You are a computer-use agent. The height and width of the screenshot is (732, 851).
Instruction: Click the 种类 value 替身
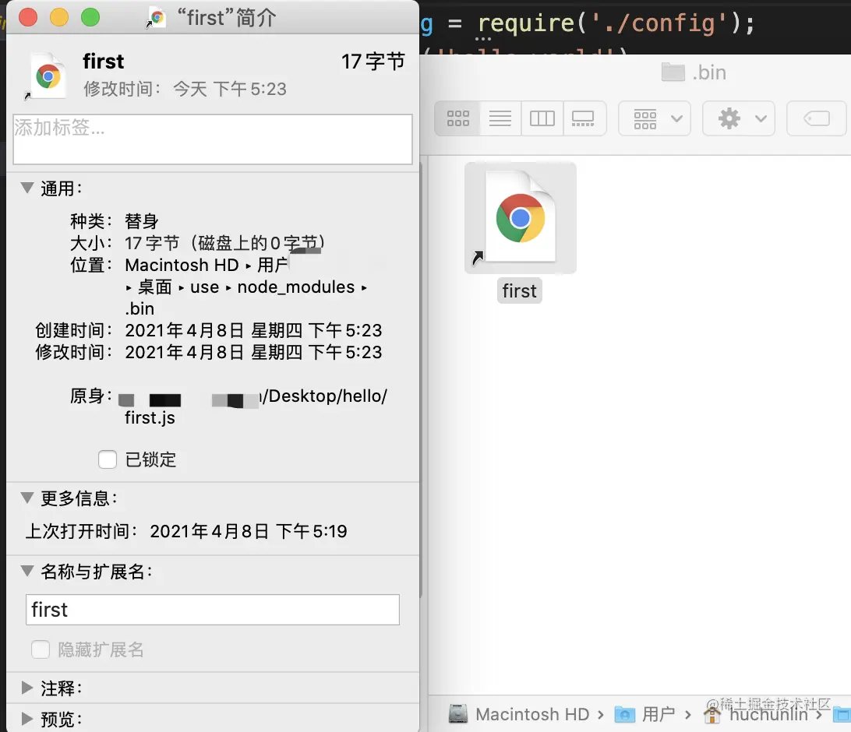[142, 221]
